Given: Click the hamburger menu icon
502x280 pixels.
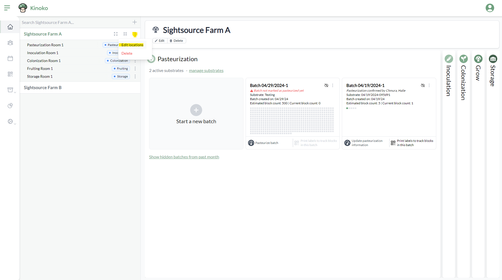Looking at the screenshot, I should [x=7, y=8].
